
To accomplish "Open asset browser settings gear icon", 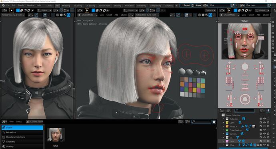I will (x=214, y=121).
